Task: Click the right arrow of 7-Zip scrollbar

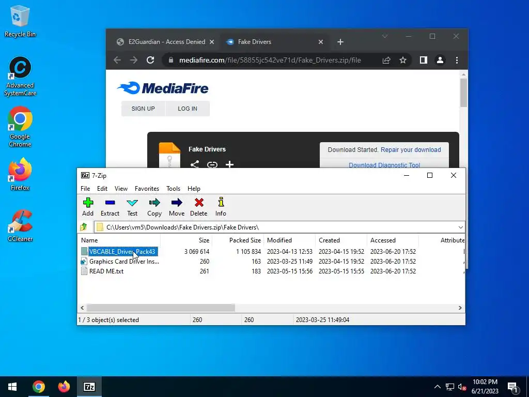Action: (460, 308)
